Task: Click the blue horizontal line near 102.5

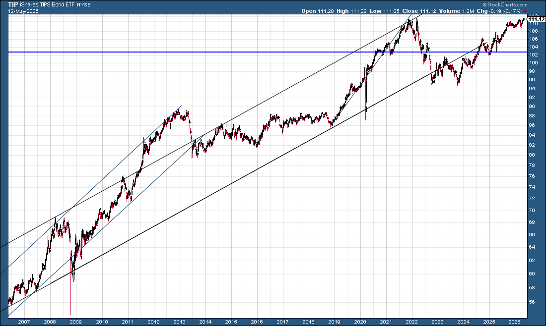Action: (268, 52)
